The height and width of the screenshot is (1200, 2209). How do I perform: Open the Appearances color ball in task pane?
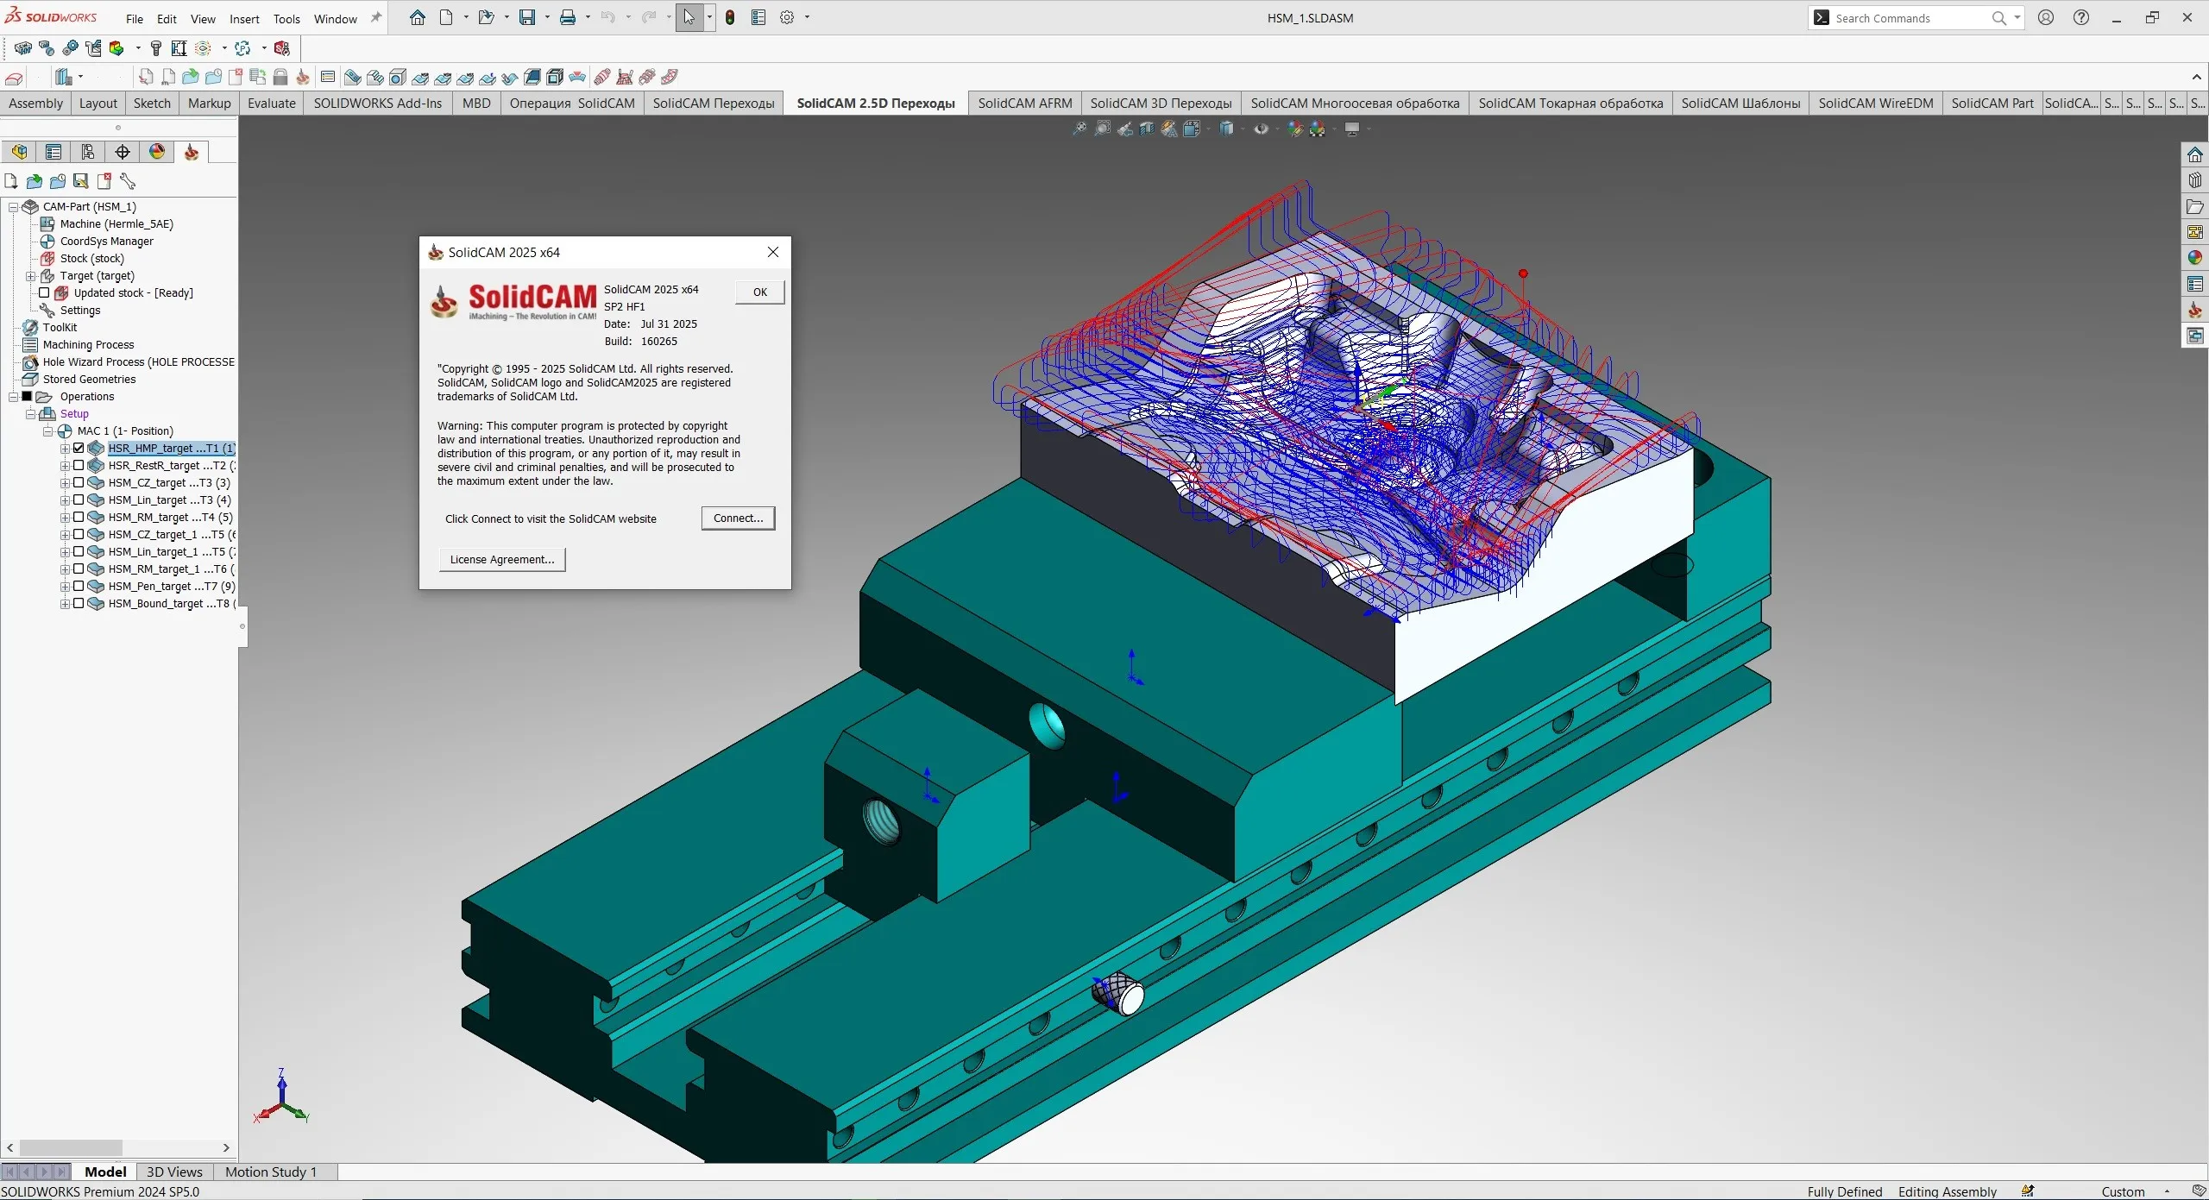coord(2195,258)
